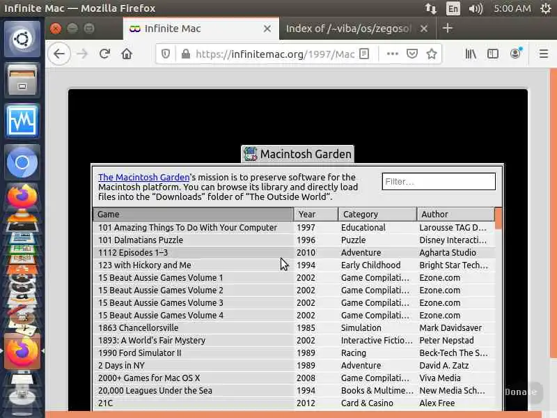The width and height of the screenshot is (557, 418).
Task: Click the 'Peter Nepstad' author cell
Action: point(446,340)
